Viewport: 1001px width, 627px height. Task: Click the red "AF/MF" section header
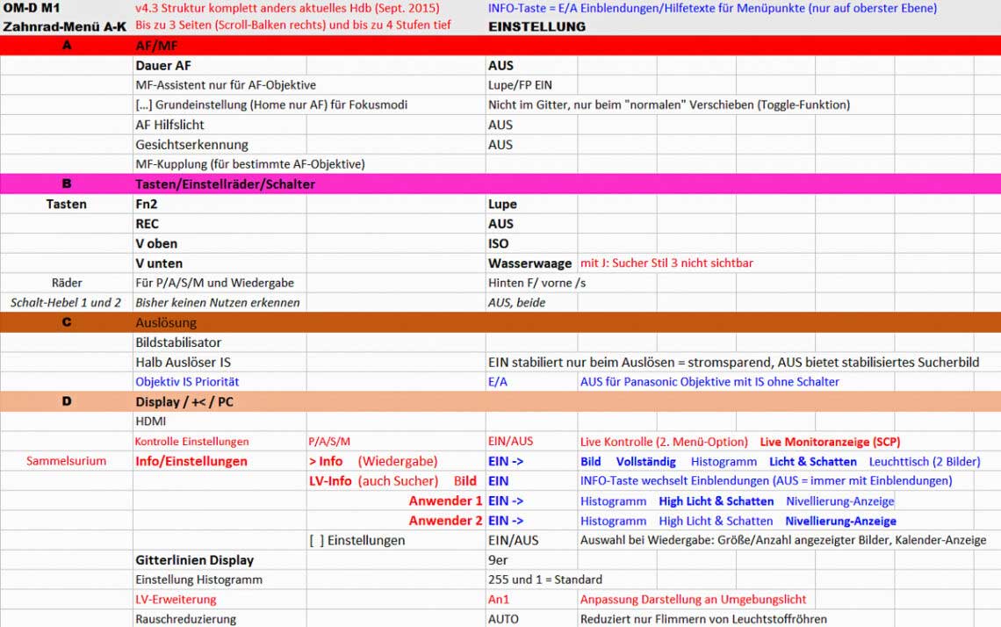pos(155,46)
